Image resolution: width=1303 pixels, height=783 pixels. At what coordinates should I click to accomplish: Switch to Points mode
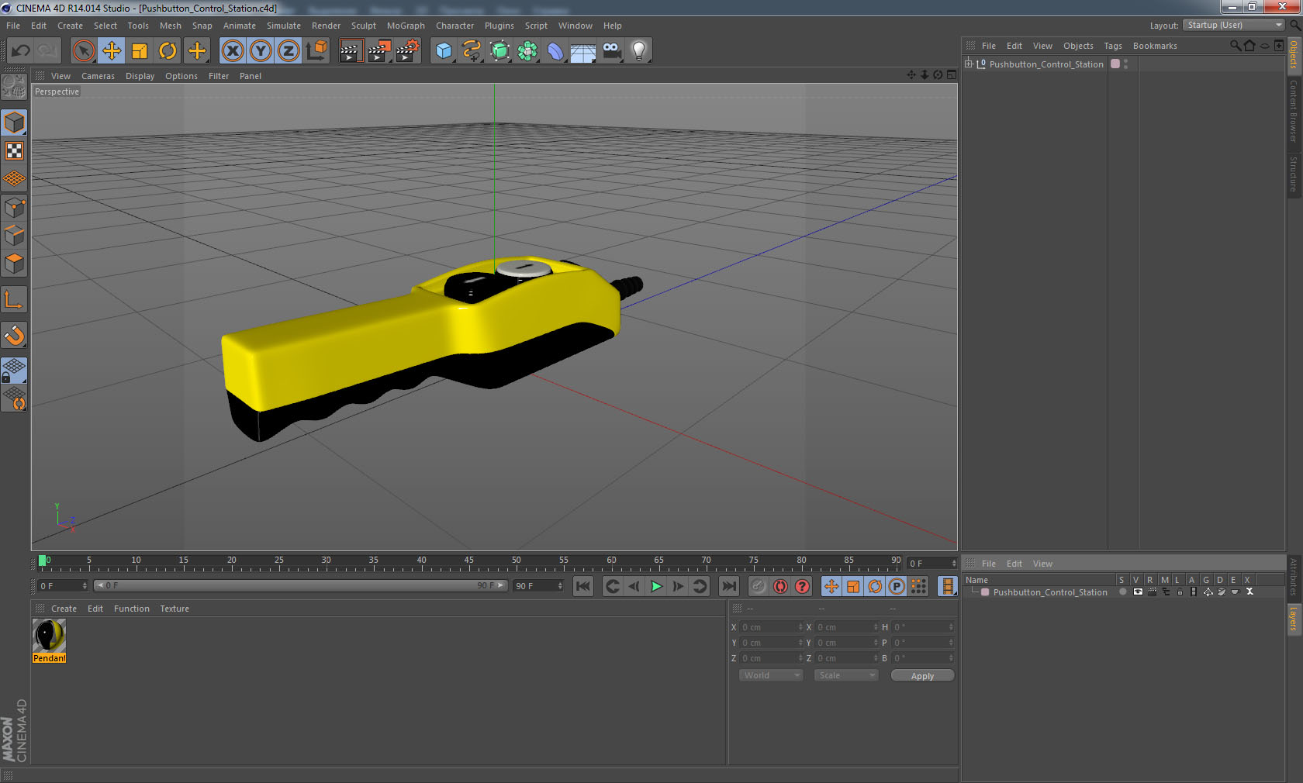coord(14,207)
